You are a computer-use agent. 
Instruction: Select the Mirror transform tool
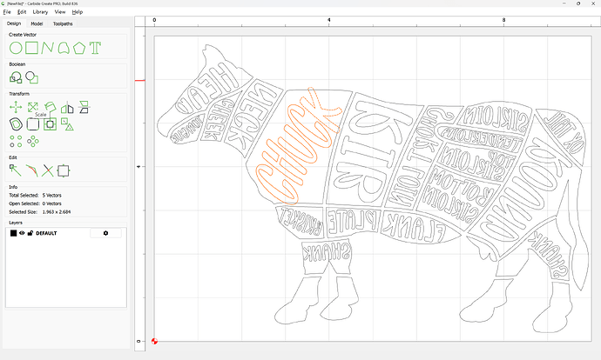pyautogui.click(x=67, y=107)
